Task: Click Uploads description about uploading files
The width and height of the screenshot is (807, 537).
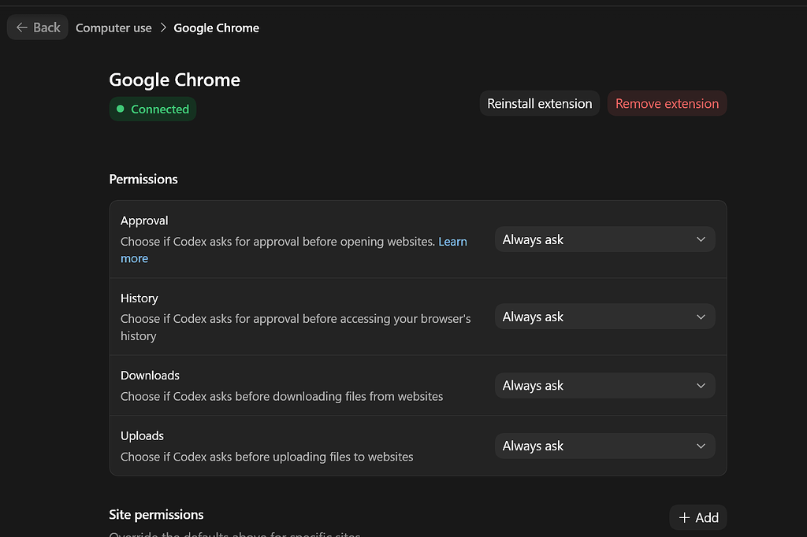Action: coord(266,457)
